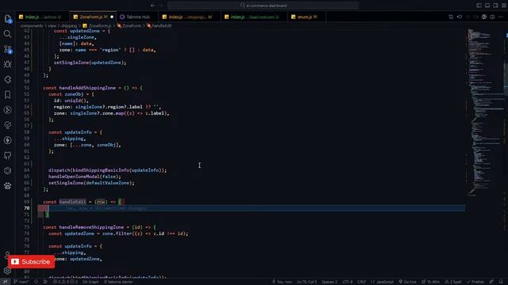Click the e-commerce dashboard command center search

[263, 6]
